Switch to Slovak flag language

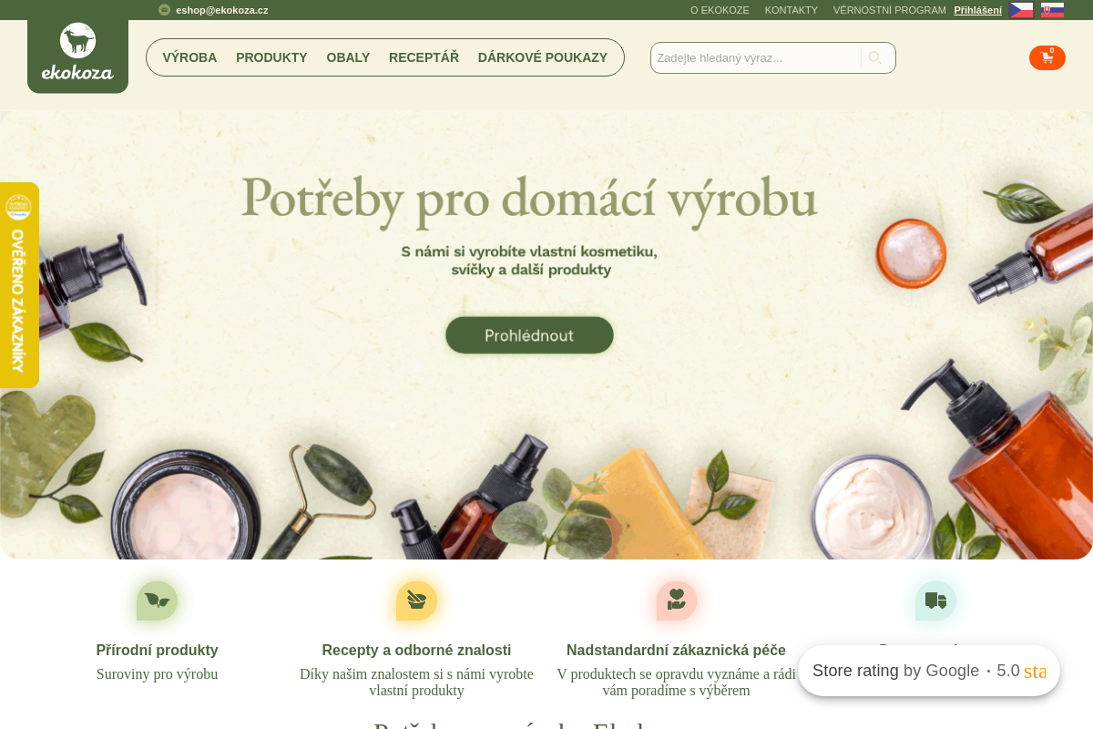click(1052, 10)
